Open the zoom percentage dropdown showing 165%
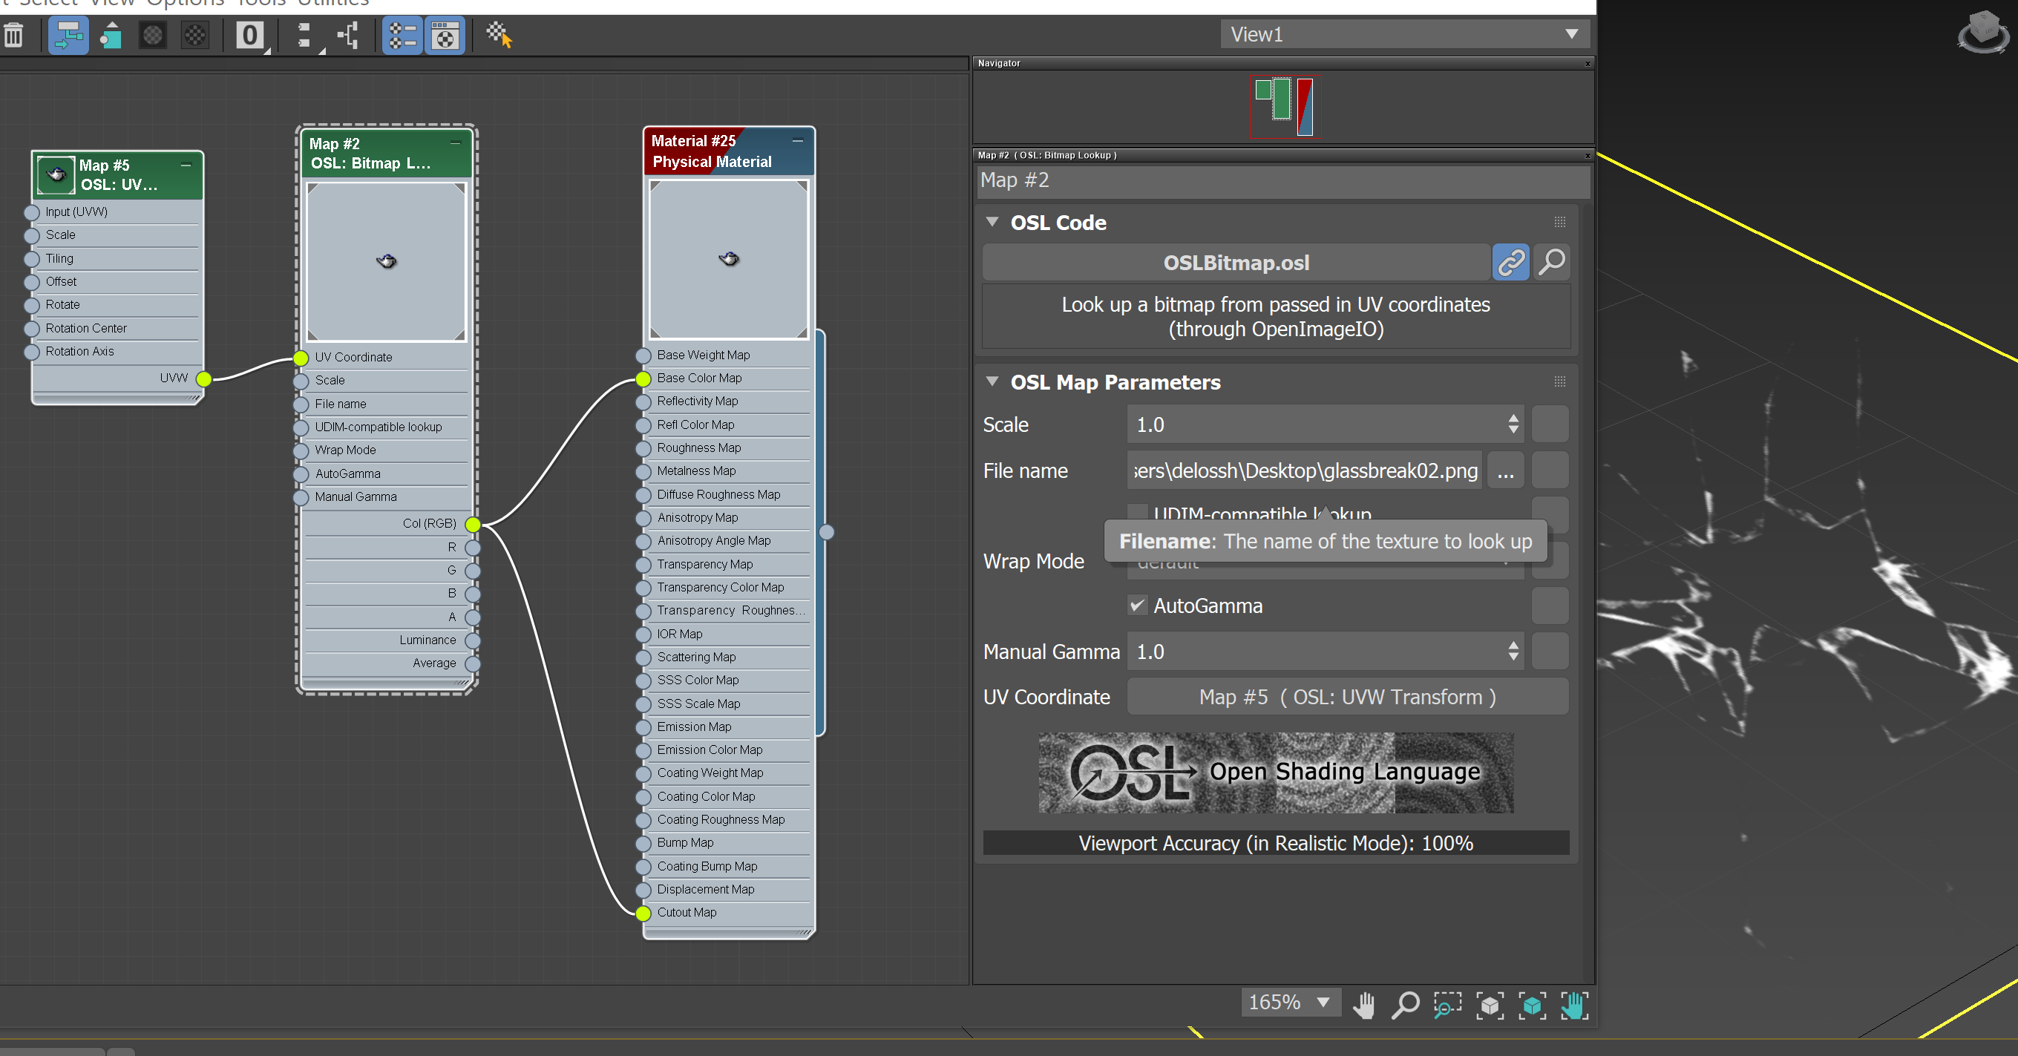2018x1056 pixels. pos(1324,1003)
